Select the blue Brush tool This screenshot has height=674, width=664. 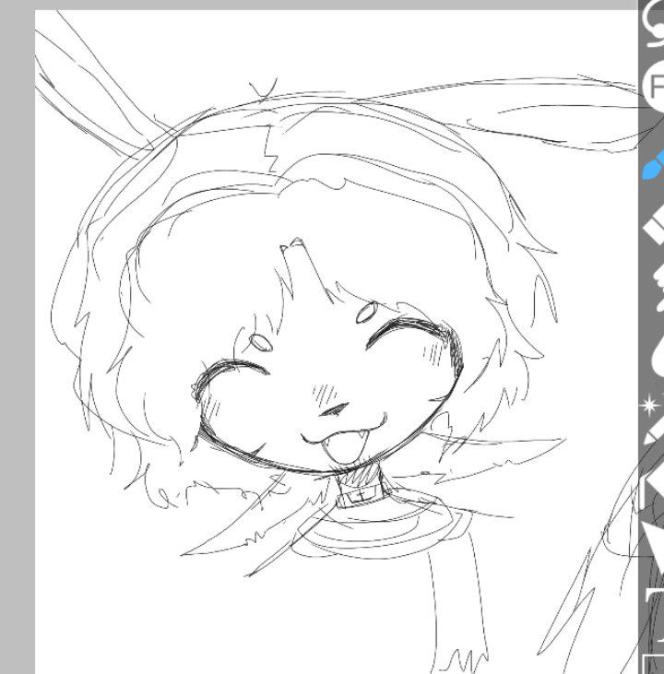pyautogui.click(x=653, y=165)
